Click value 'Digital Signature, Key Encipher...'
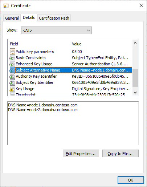147x187 pixels. coord(101,89)
